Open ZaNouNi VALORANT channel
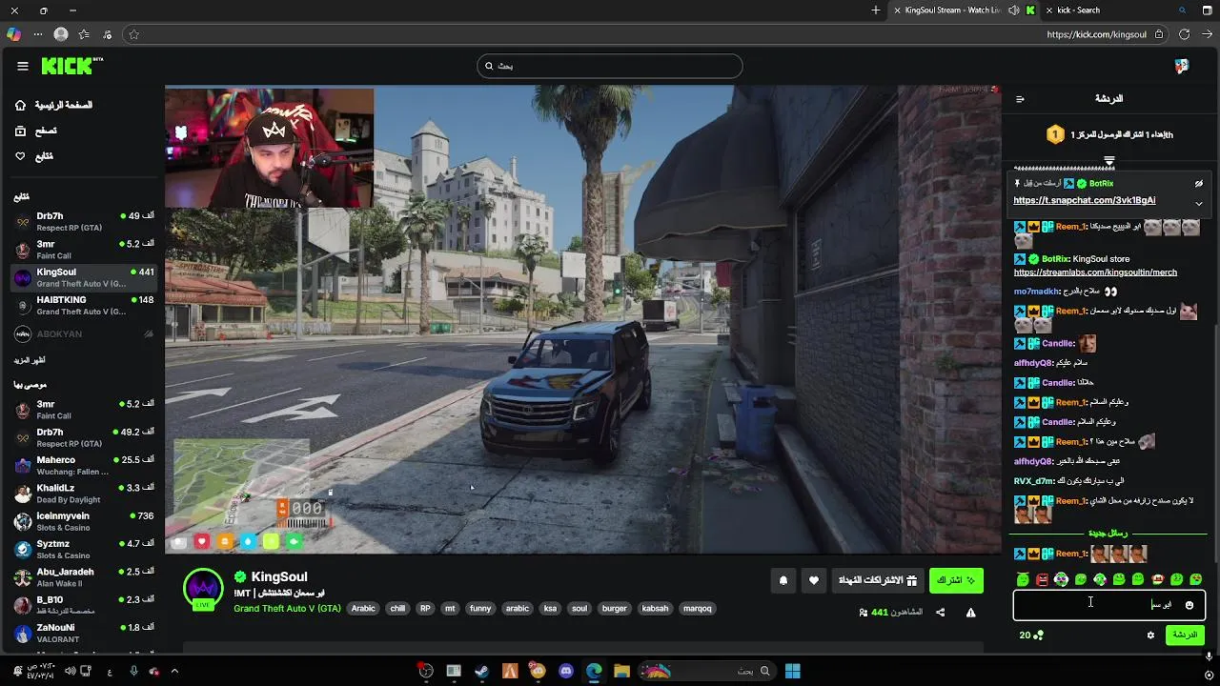The width and height of the screenshot is (1220, 686). coord(84,633)
